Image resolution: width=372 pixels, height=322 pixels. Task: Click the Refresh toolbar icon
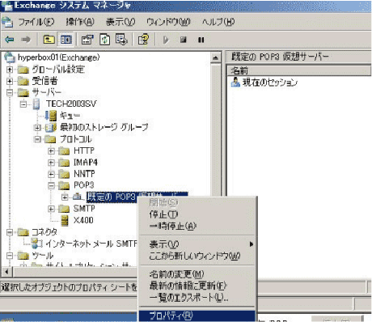(x=104, y=40)
